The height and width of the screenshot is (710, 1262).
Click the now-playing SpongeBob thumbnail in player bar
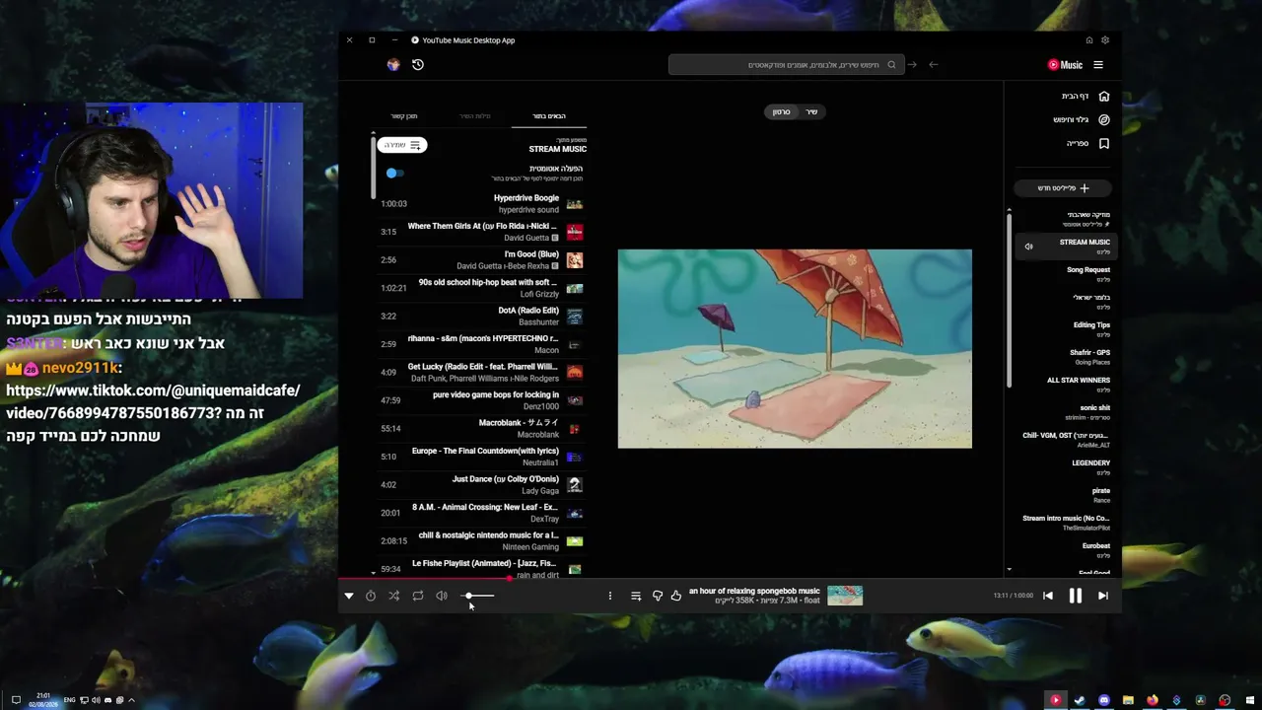(x=845, y=596)
